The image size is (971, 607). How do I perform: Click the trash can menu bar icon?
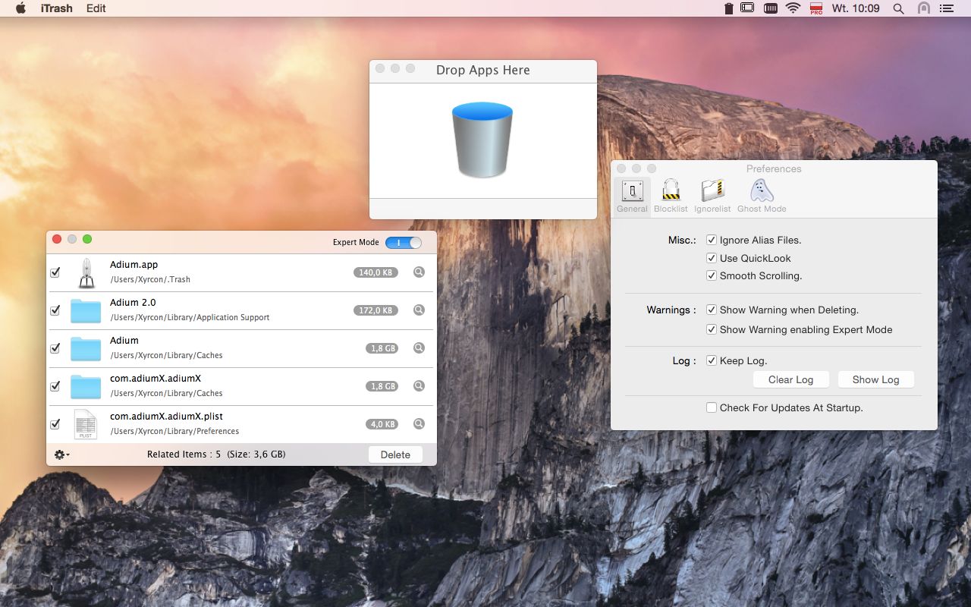728,8
